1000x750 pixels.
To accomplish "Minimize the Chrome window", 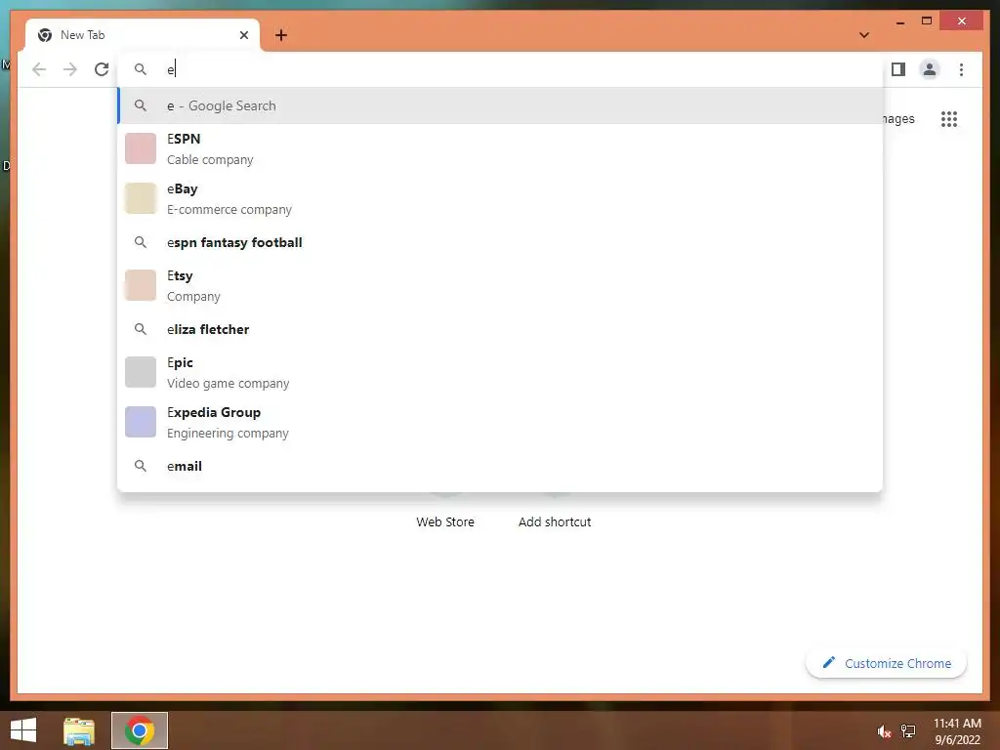I will [x=899, y=21].
